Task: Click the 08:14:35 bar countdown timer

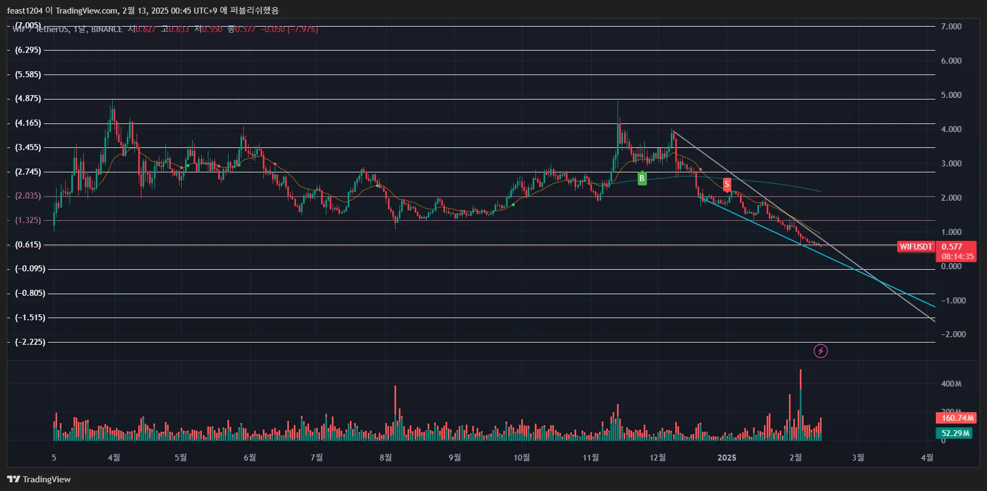Action: [x=958, y=257]
